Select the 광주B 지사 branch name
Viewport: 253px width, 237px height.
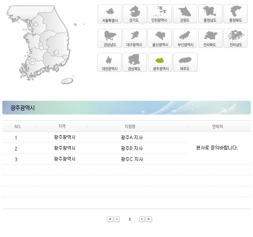pos(132,148)
